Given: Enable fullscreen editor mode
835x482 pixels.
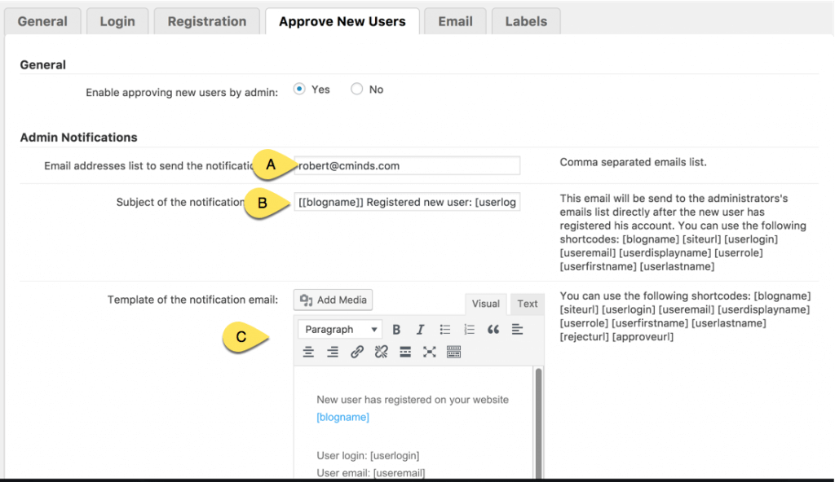Looking at the screenshot, I should 430,352.
